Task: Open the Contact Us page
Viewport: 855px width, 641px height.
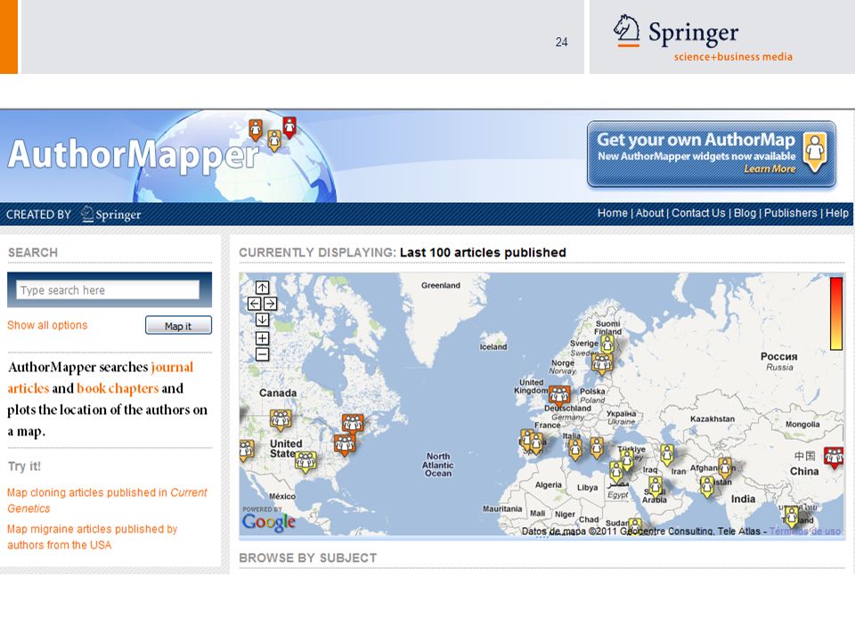Action: 698,213
